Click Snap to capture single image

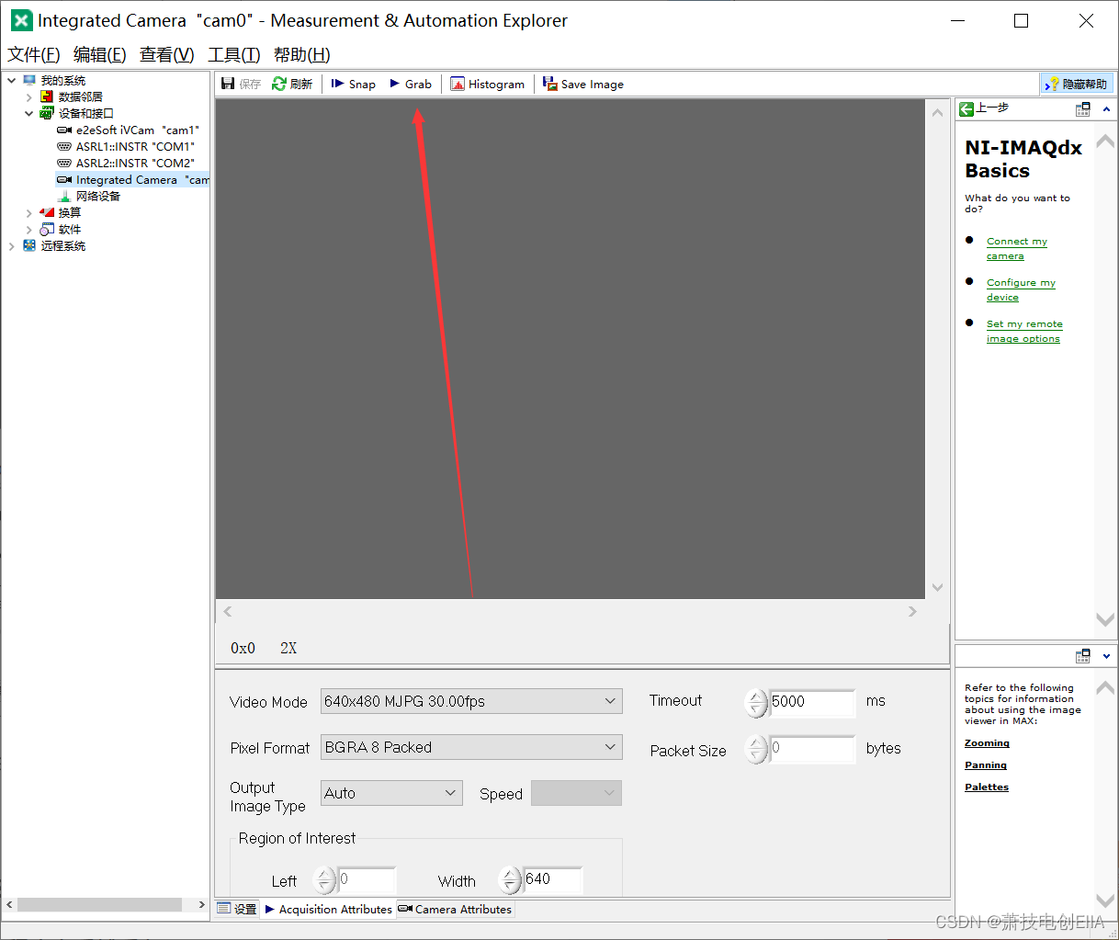point(354,84)
